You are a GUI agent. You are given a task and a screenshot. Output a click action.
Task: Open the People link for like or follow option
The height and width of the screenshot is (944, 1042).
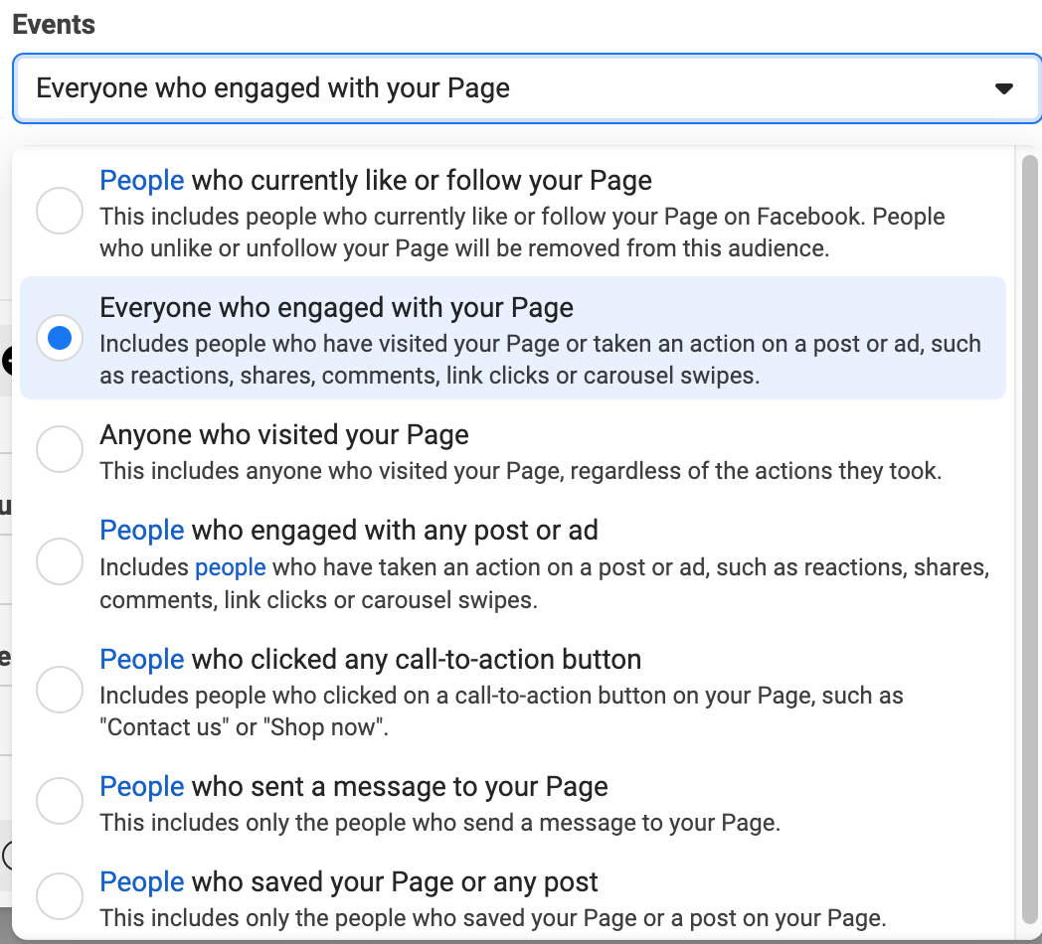pyautogui.click(x=141, y=180)
